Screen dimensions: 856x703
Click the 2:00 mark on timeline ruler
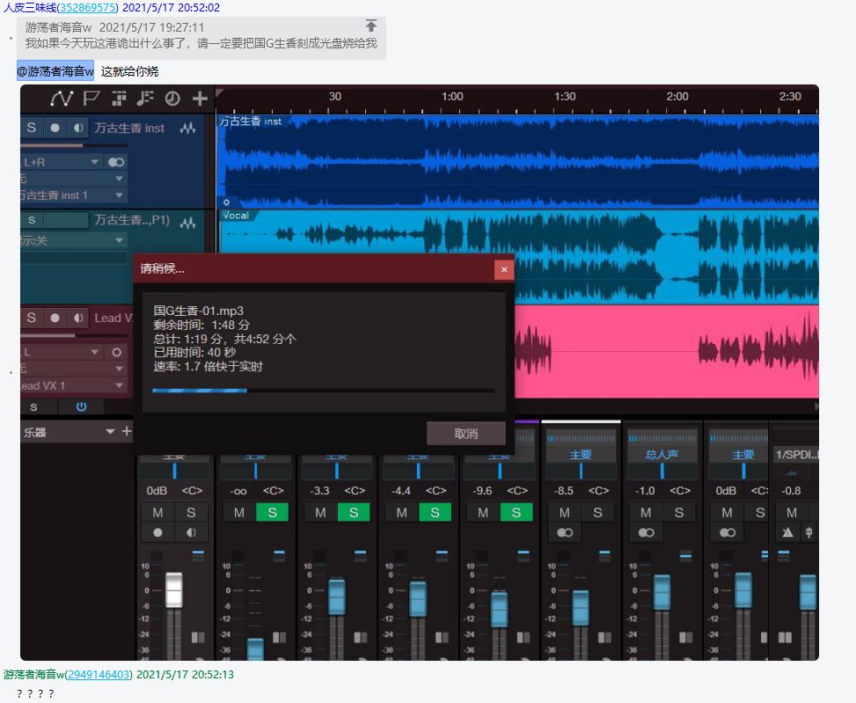pos(677,97)
